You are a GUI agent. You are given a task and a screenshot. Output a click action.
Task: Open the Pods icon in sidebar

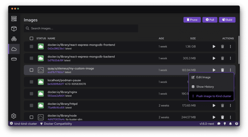click(x=14, y=39)
